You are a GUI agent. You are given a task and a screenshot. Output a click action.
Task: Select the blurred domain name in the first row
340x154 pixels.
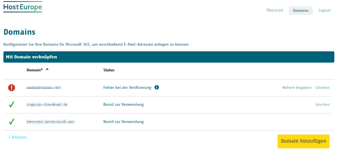(x=43, y=88)
